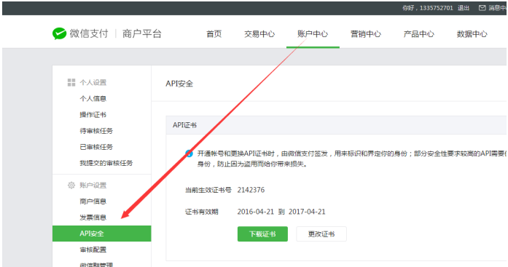Viewport: 508px width, 267px height.
Task: Open the 营销中心 tab
Action: click(x=366, y=34)
